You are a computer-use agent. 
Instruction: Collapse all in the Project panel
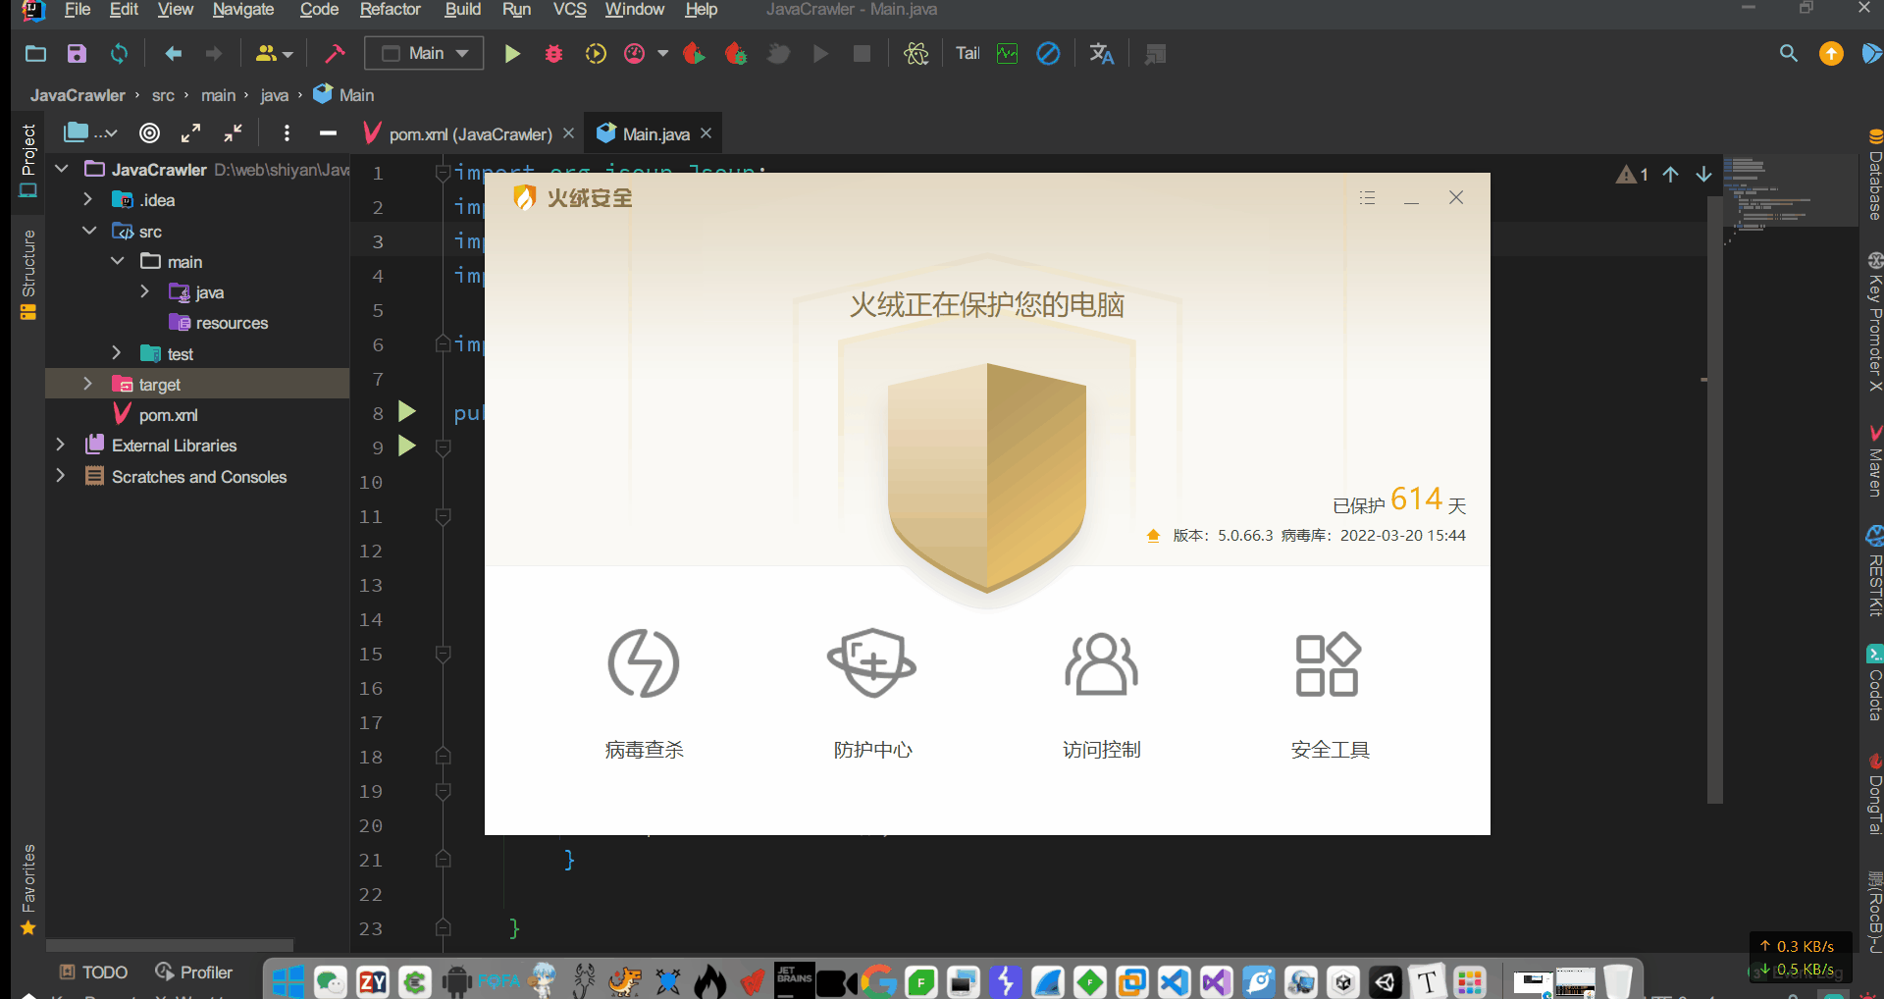click(233, 132)
